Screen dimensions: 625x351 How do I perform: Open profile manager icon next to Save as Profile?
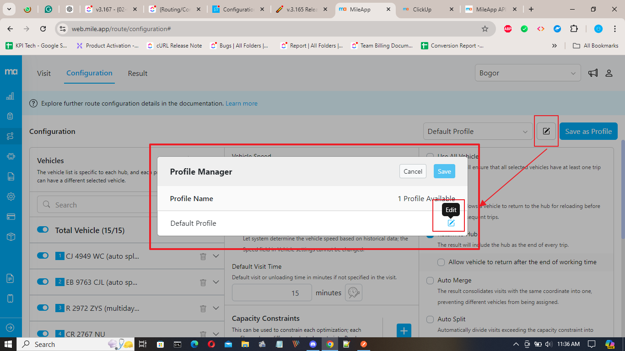coord(546,132)
